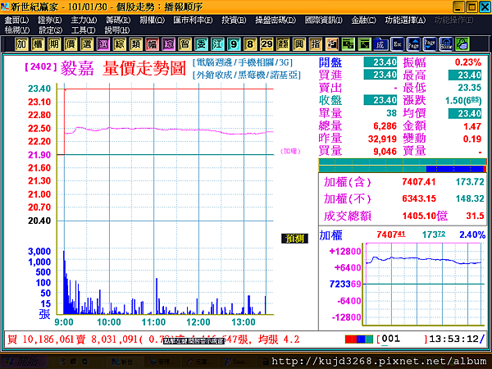The image size is (492, 369).
Task: Open the 操盤密碼(D) menu
Action: tap(276, 20)
